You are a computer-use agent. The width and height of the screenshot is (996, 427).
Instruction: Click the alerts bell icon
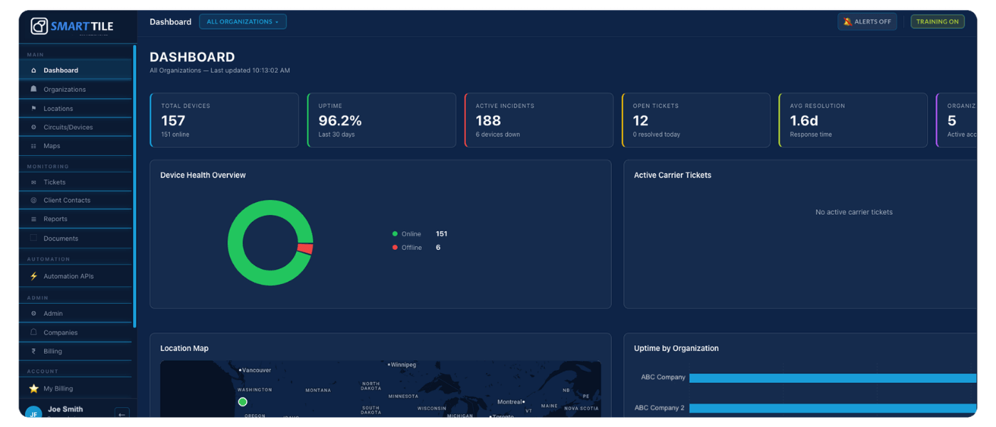[x=847, y=21]
